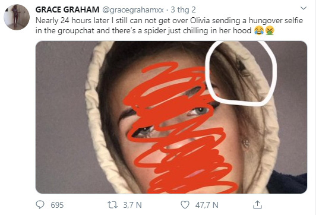
Task: Open the GRACE GRAHAM display name link
Action: pyautogui.click(x=67, y=10)
